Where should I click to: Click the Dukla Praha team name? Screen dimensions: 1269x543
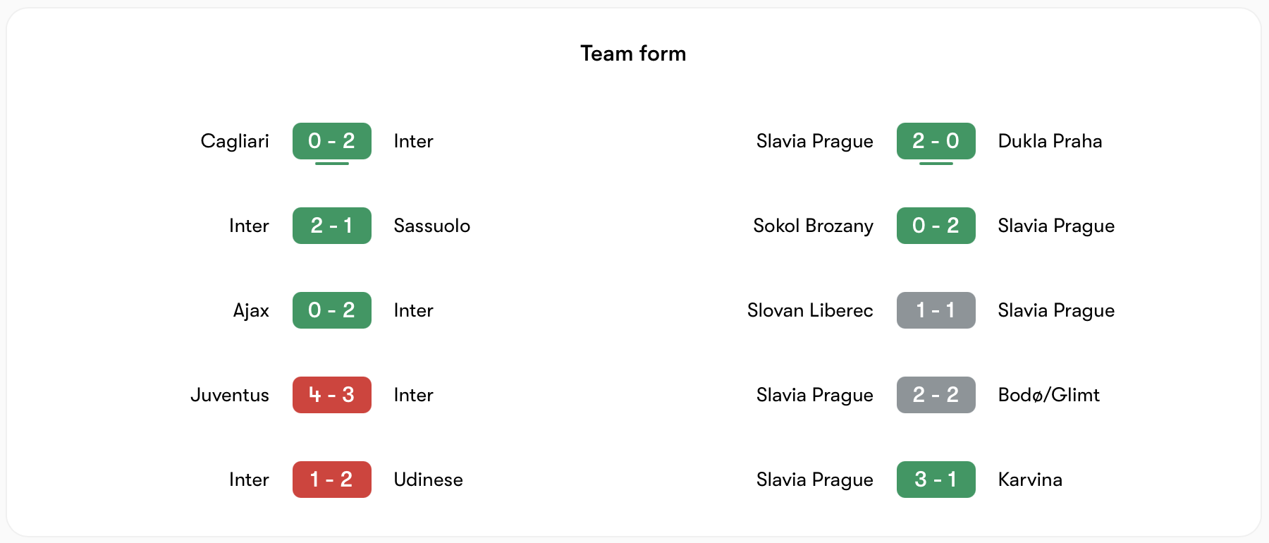(1050, 141)
